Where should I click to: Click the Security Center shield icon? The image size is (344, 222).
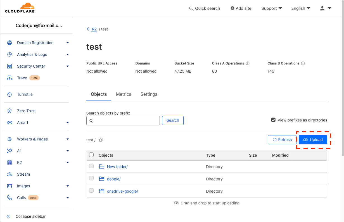10,66
